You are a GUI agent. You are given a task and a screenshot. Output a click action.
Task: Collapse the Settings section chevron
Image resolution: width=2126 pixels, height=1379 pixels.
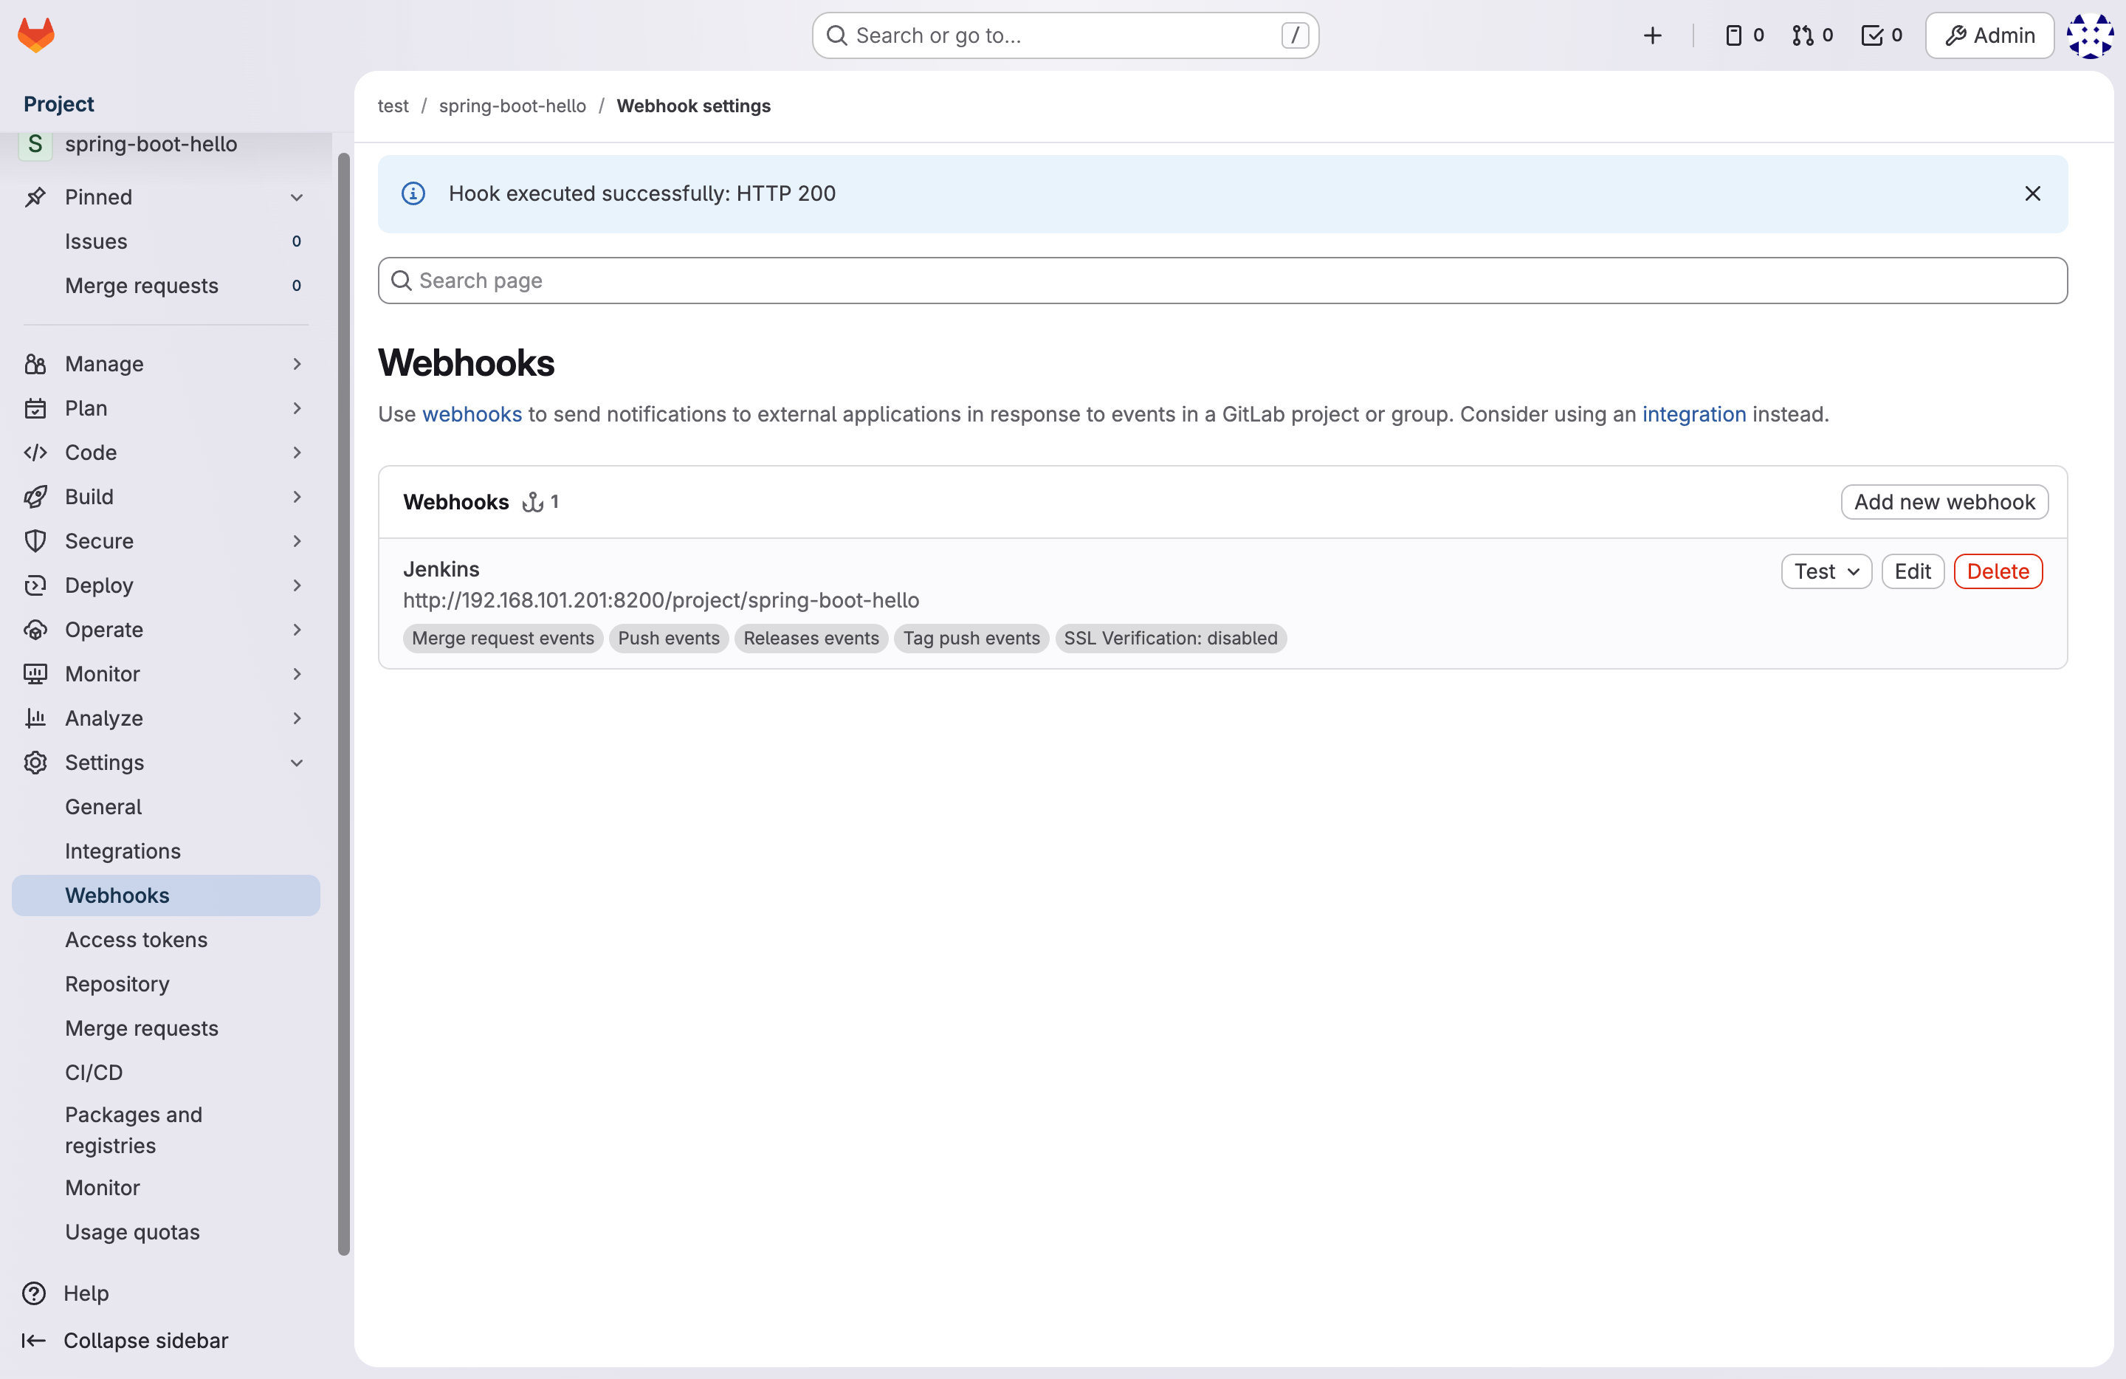coord(297,762)
